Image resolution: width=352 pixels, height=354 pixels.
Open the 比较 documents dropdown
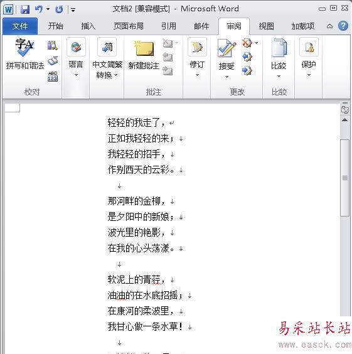point(279,58)
